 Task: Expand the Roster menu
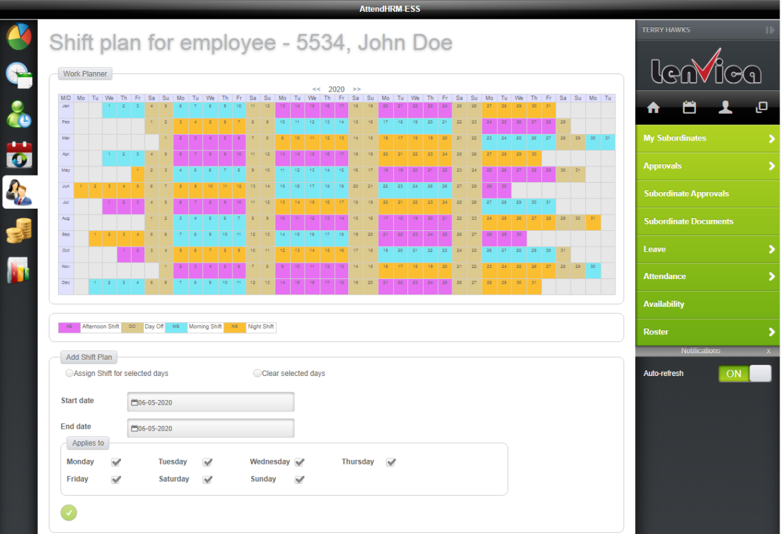click(707, 332)
